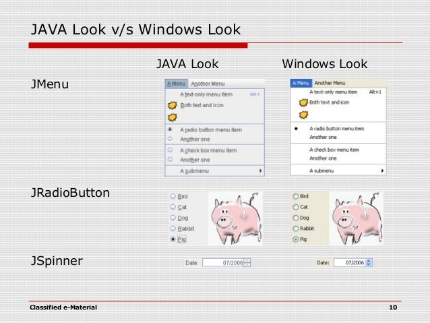Select 'Both text and icon' item in Windows menu

(338, 102)
